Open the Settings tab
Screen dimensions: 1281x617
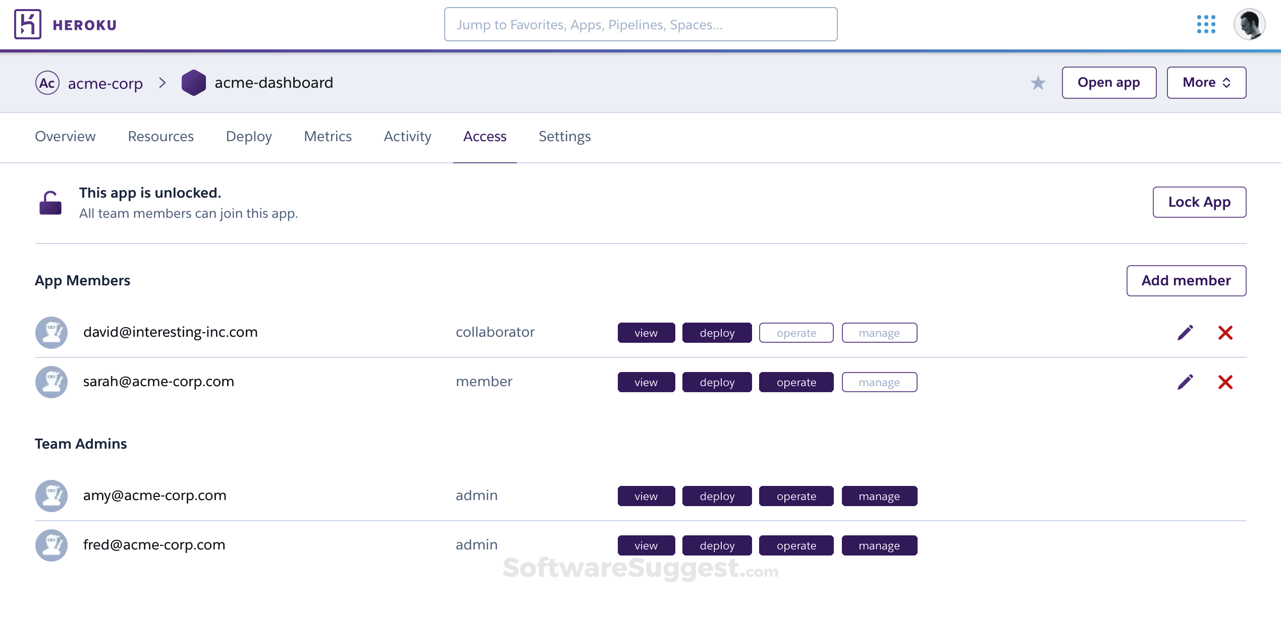point(564,136)
